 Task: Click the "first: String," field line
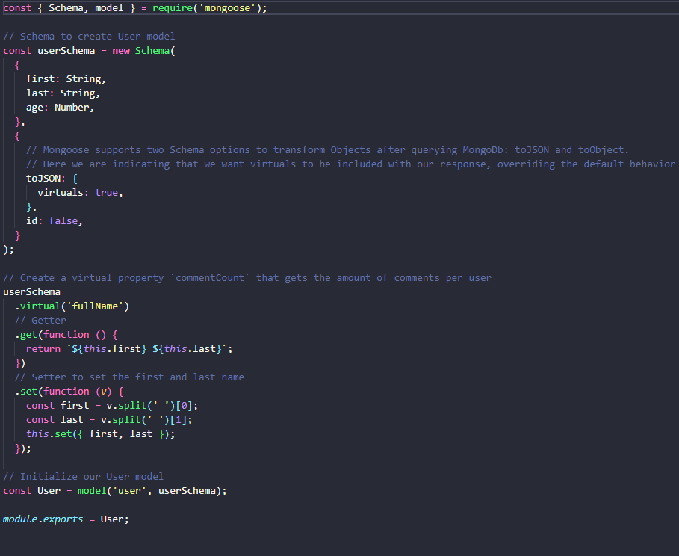(66, 79)
